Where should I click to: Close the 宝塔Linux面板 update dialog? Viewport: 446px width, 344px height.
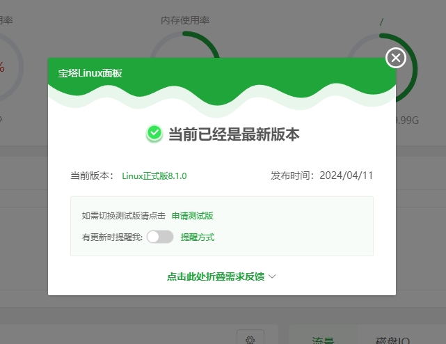click(x=396, y=58)
